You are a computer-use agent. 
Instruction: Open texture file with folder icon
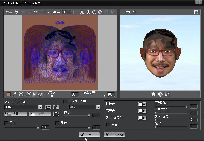(x=48, y=107)
